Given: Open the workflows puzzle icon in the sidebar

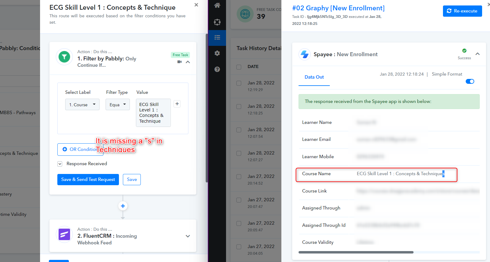Looking at the screenshot, I should pos(217,22).
